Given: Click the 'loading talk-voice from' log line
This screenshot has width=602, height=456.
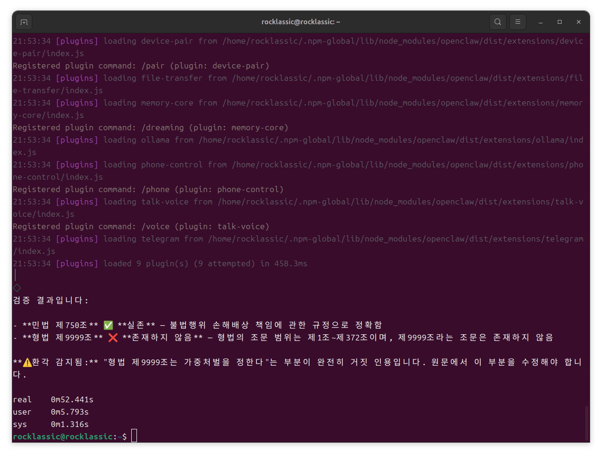Looking at the screenshot, I should [298, 208].
